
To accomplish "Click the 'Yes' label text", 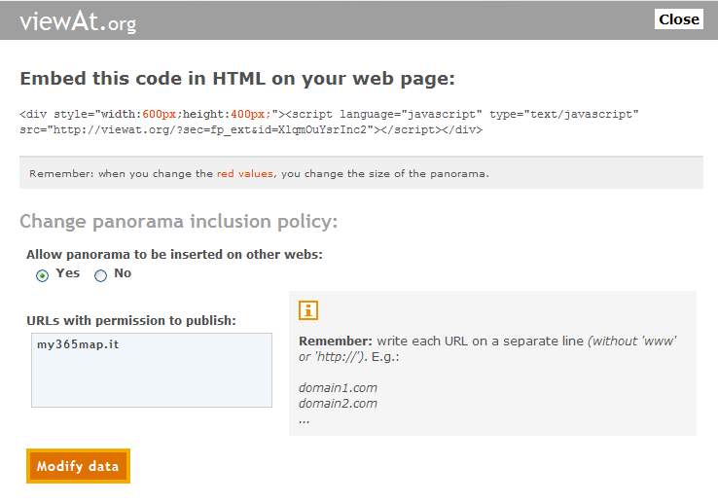I will pos(68,273).
